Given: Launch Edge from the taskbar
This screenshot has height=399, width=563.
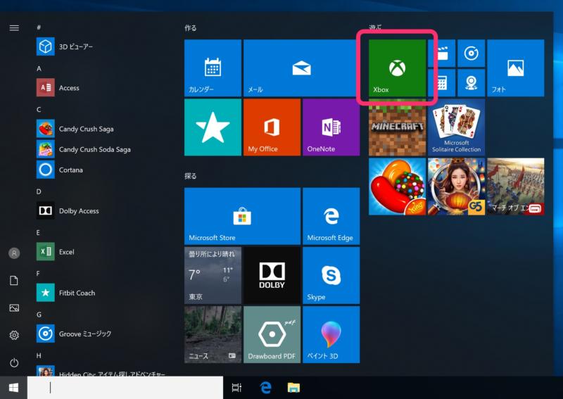Looking at the screenshot, I should coord(266,388).
